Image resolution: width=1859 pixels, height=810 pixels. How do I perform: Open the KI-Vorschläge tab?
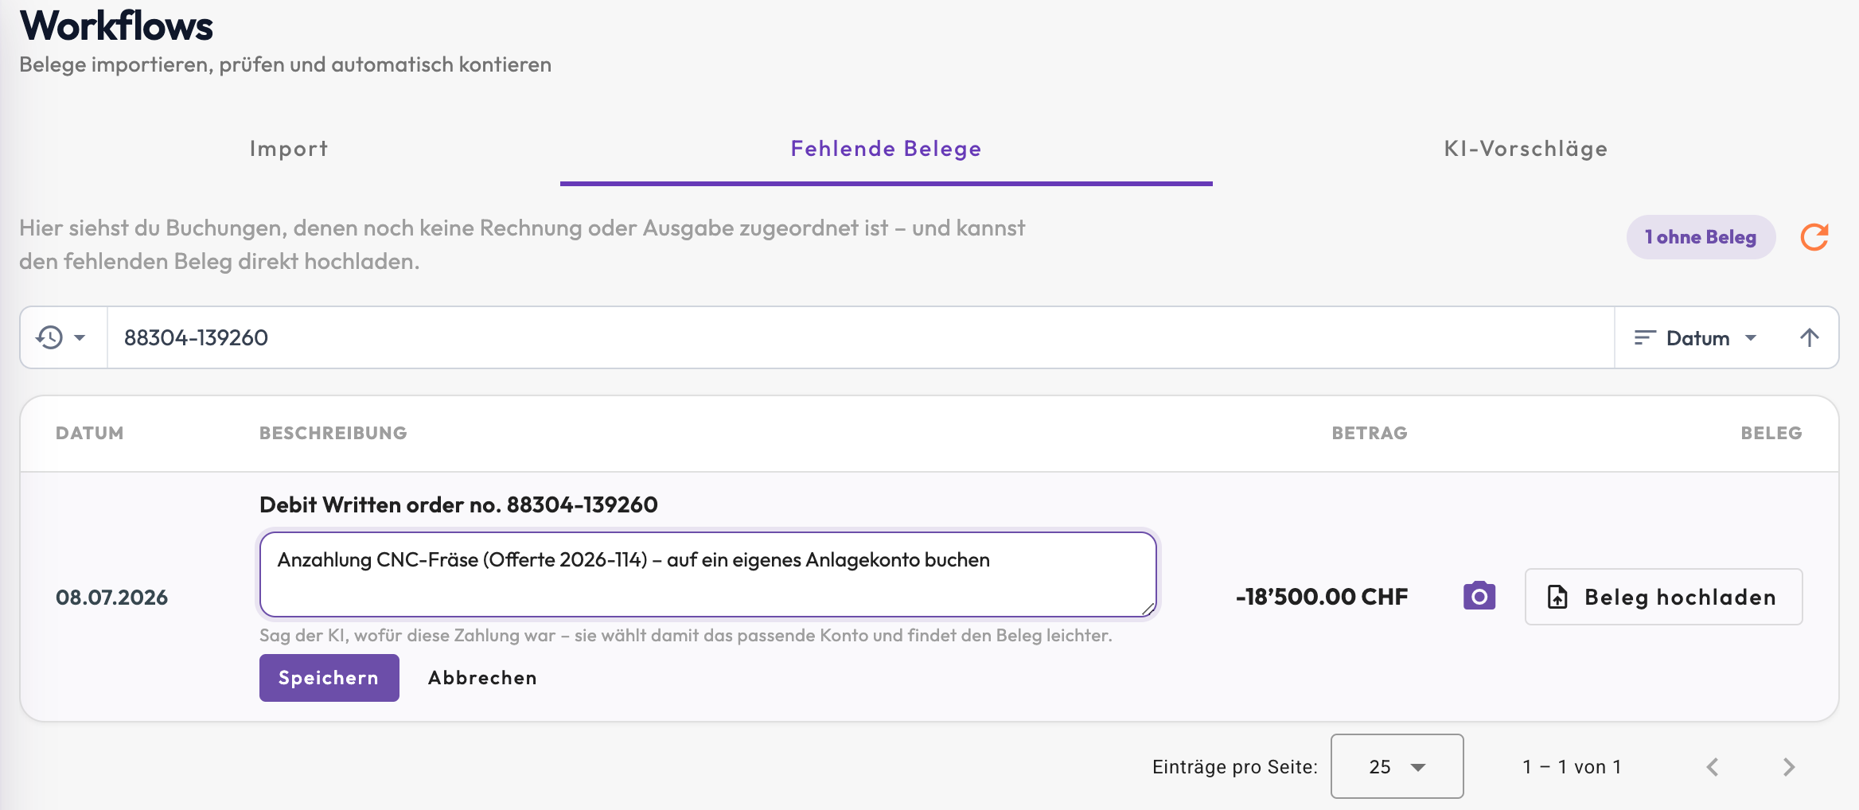1526,149
